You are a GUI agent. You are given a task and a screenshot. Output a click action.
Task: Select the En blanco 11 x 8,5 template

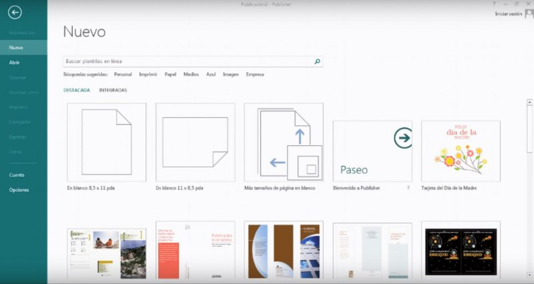pos(195,142)
